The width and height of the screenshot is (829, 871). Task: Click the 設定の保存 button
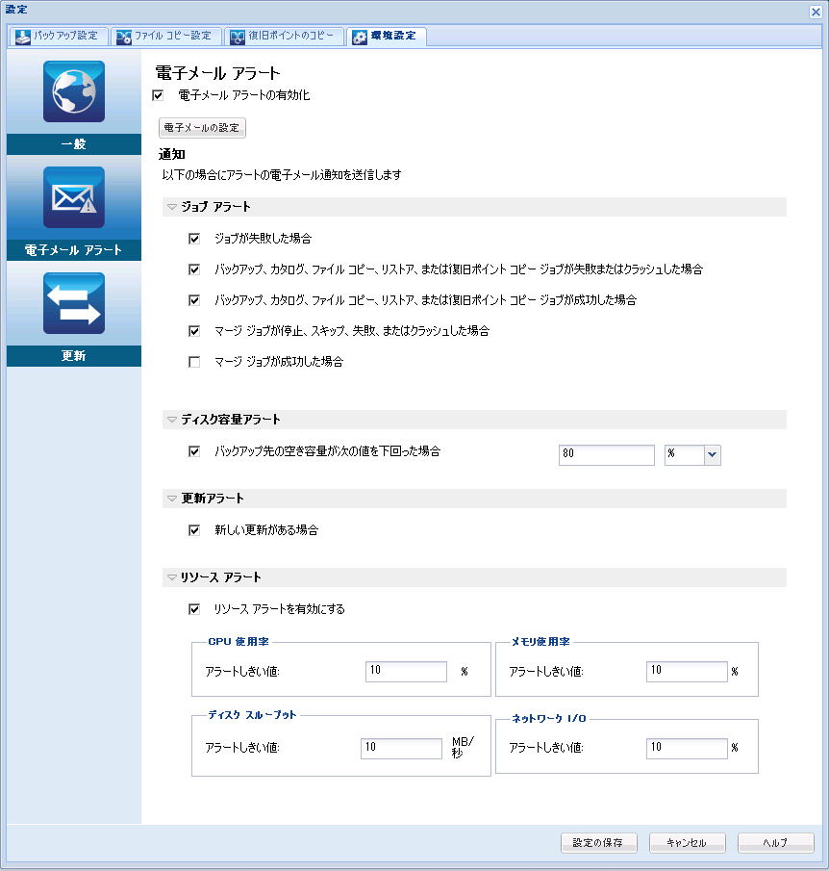598,843
